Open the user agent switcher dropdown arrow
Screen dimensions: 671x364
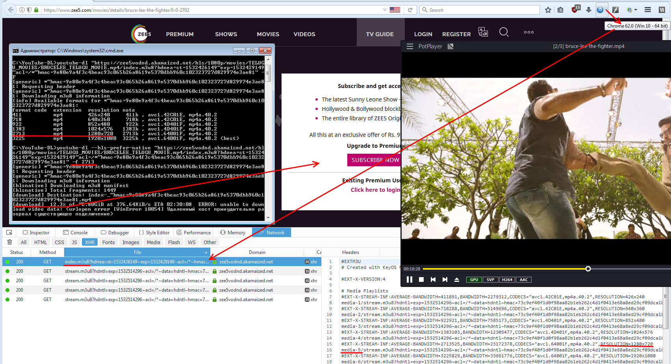pyautogui.click(x=606, y=10)
